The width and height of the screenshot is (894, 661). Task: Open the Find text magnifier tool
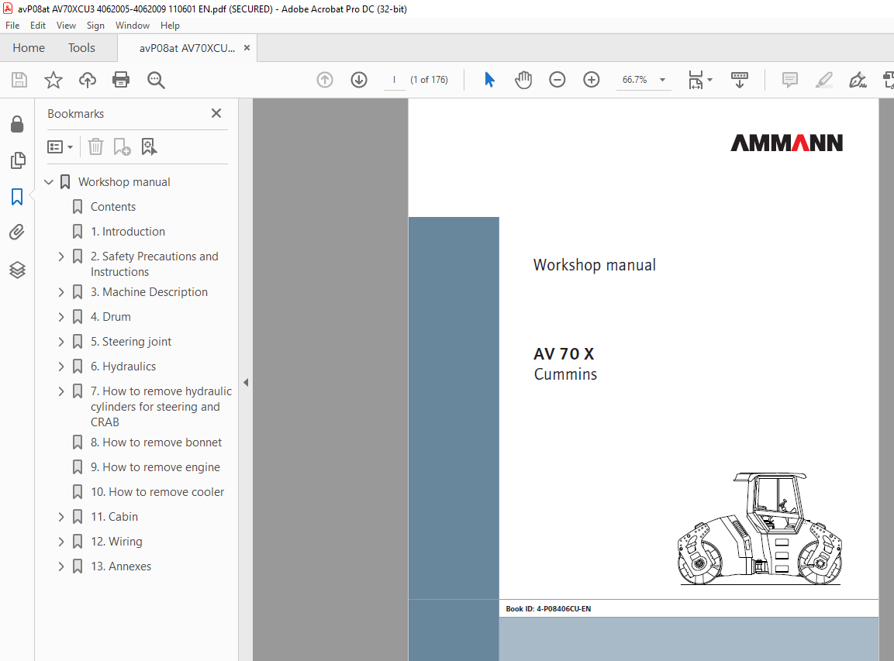[156, 80]
